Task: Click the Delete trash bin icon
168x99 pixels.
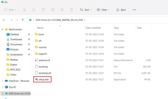Action: coord(71,10)
